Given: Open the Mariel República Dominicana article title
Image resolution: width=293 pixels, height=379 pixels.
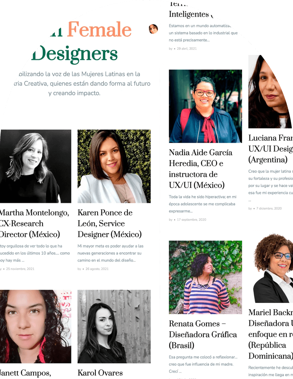Looking at the screenshot, I should 271,334.
